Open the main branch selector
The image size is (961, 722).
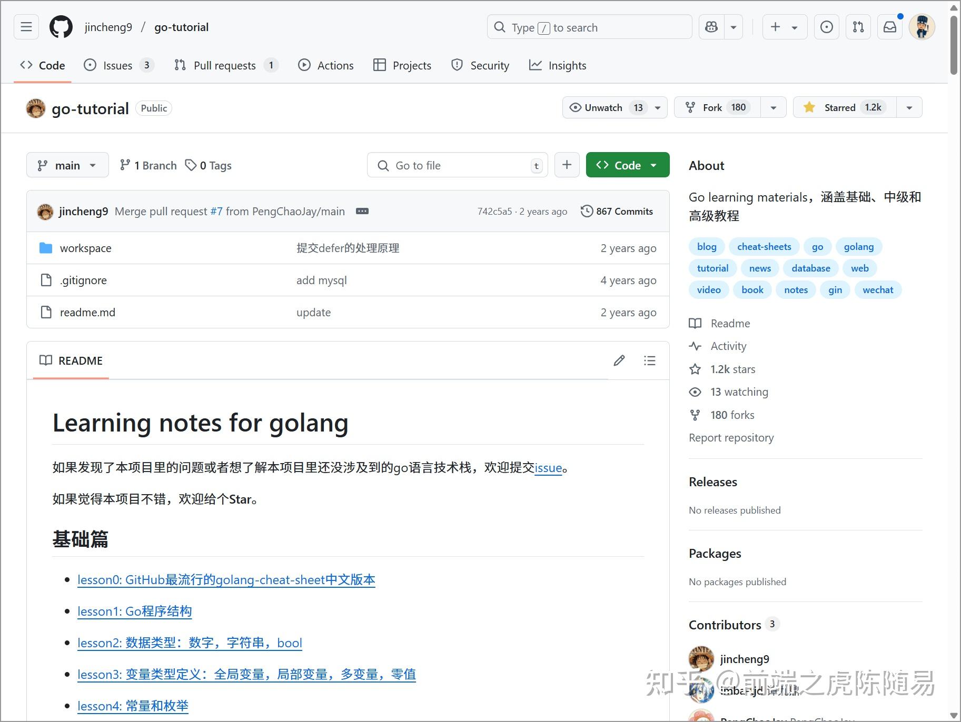tap(67, 165)
